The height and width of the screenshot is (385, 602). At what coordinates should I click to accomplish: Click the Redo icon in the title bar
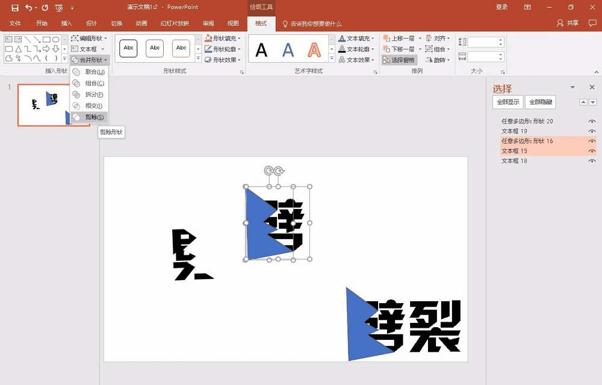[45, 8]
